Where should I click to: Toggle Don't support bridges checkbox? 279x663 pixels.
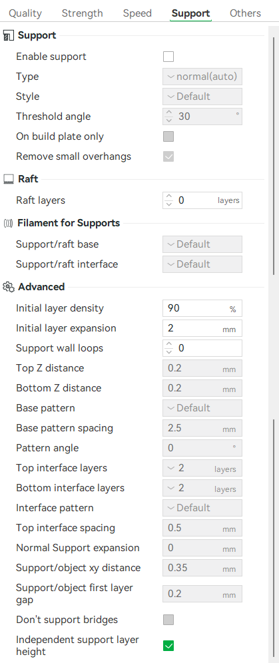click(x=168, y=620)
